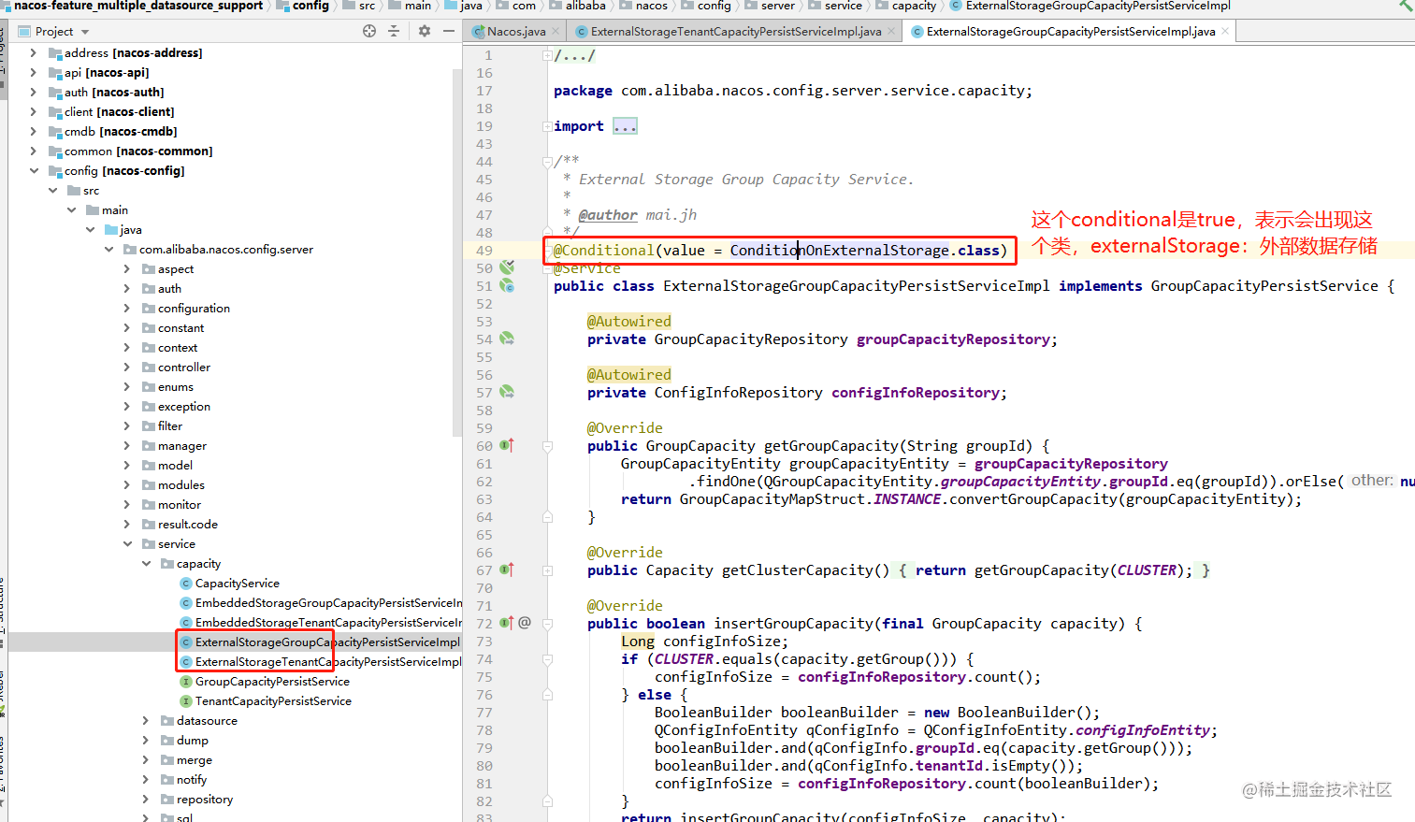Hide the Project tool window

[449, 31]
